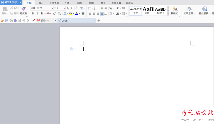Decrease font size with A- icon

coord(72,8)
